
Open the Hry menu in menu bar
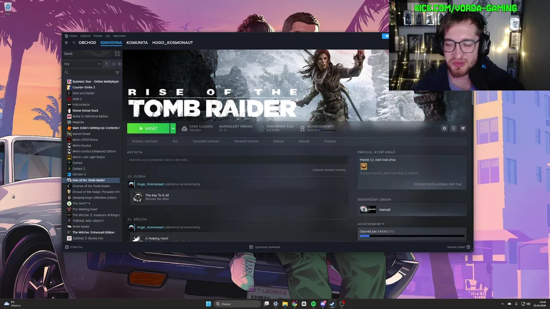click(x=108, y=36)
